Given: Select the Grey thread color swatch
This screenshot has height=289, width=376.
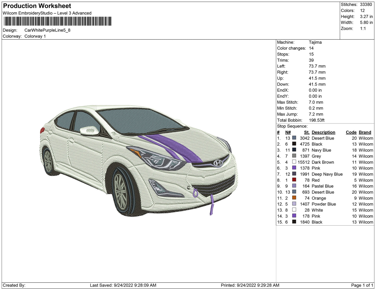Looking at the screenshot, I should pos(294,156).
